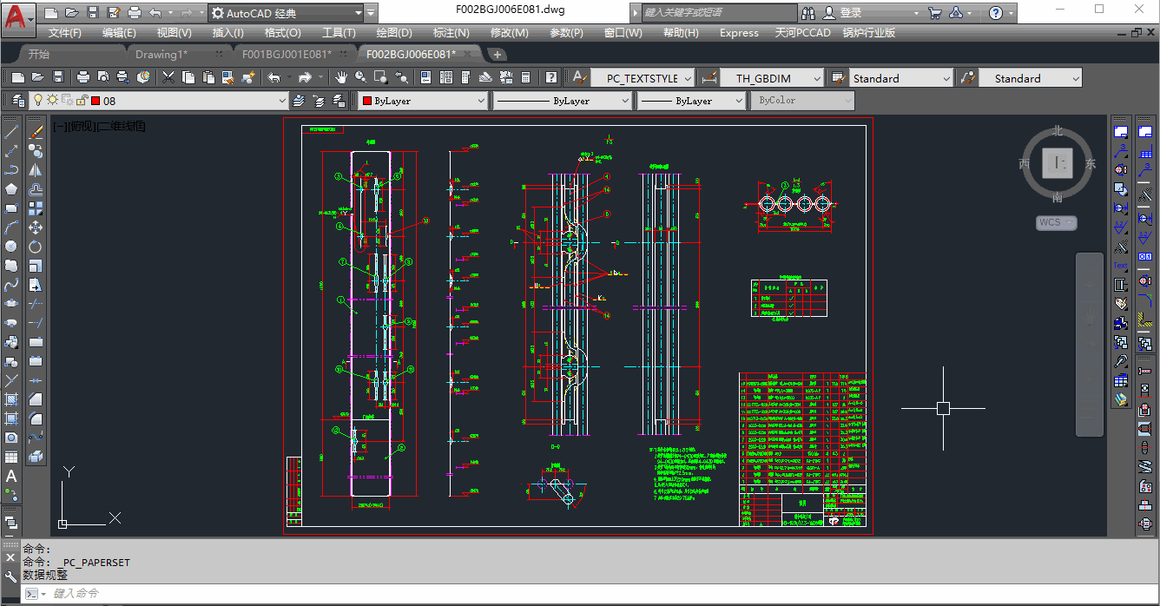Select the Multiline Text tool (A)
The image size is (1160, 606).
[11, 476]
